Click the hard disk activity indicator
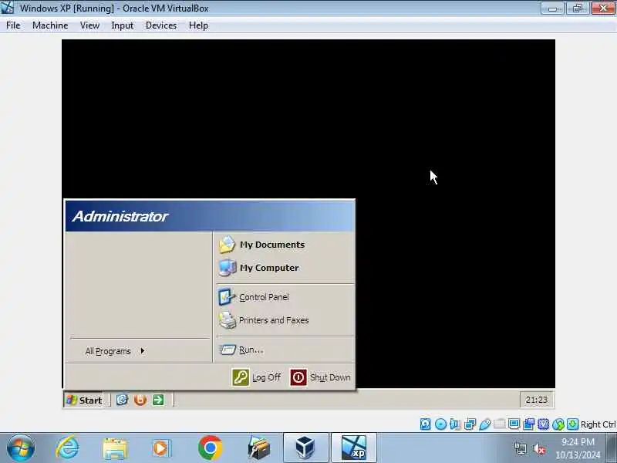617x463 pixels. 426,424
